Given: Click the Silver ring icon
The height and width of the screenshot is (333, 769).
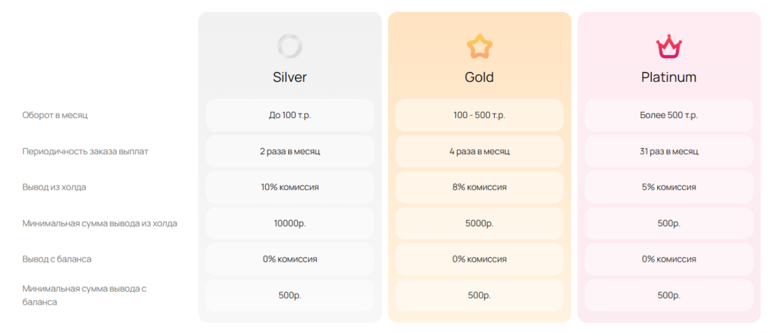Looking at the screenshot, I should tap(289, 47).
